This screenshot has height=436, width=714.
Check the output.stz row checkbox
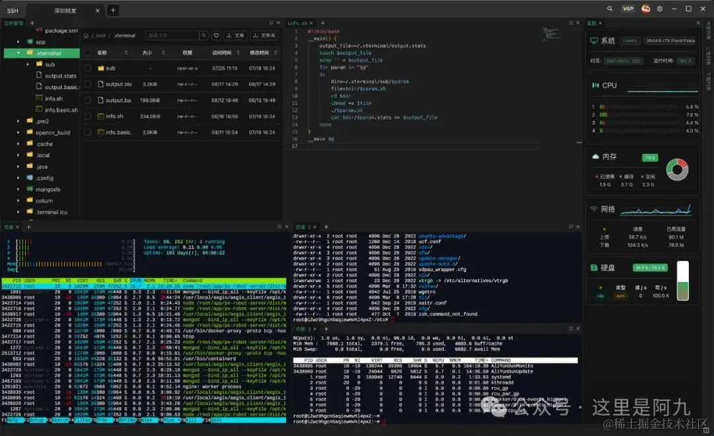pos(88,84)
